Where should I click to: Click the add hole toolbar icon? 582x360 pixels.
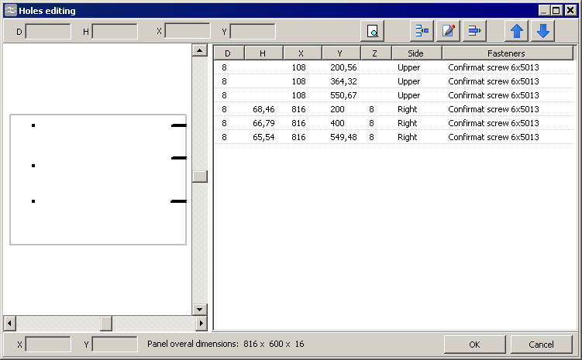click(422, 31)
